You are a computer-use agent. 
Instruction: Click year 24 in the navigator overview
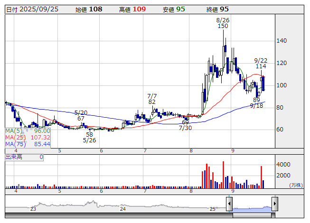tap(122, 209)
